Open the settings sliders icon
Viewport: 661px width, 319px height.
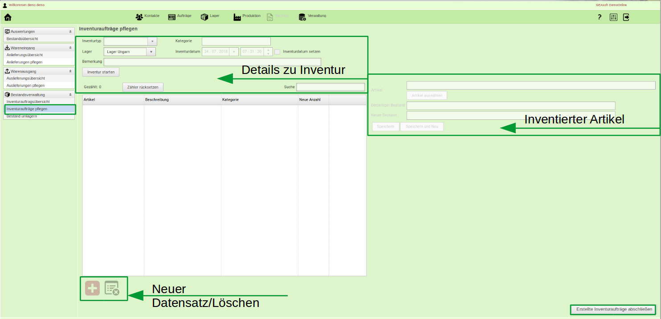(x=613, y=17)
